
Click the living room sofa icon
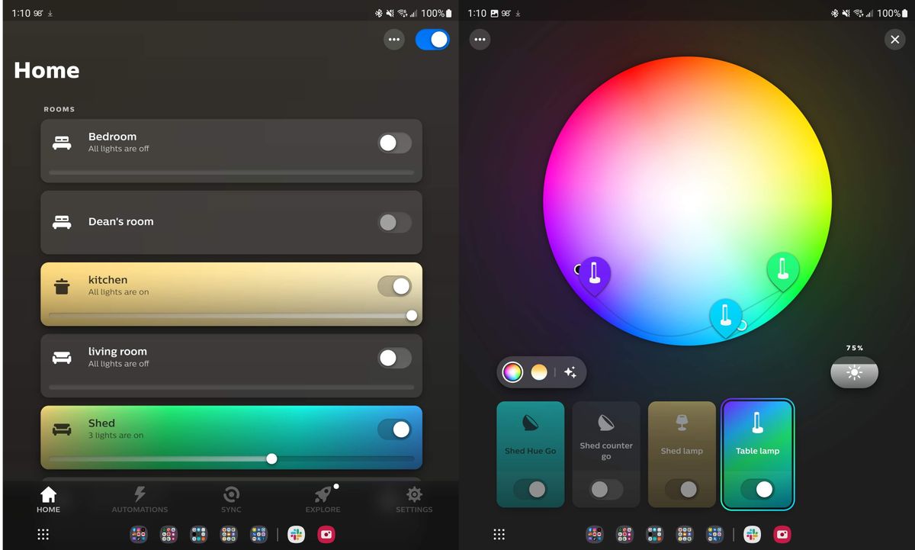pyautogui.click(x=62, y=358)
